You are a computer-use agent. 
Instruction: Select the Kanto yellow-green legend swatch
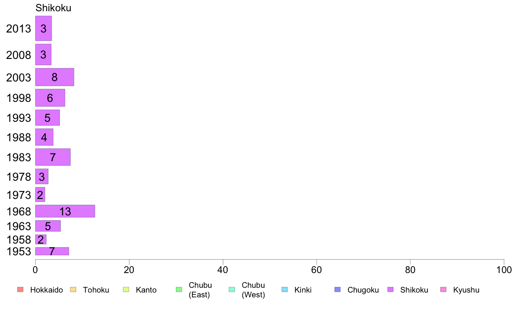tap(126, 290)
